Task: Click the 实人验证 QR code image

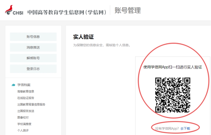Action: 173,95
